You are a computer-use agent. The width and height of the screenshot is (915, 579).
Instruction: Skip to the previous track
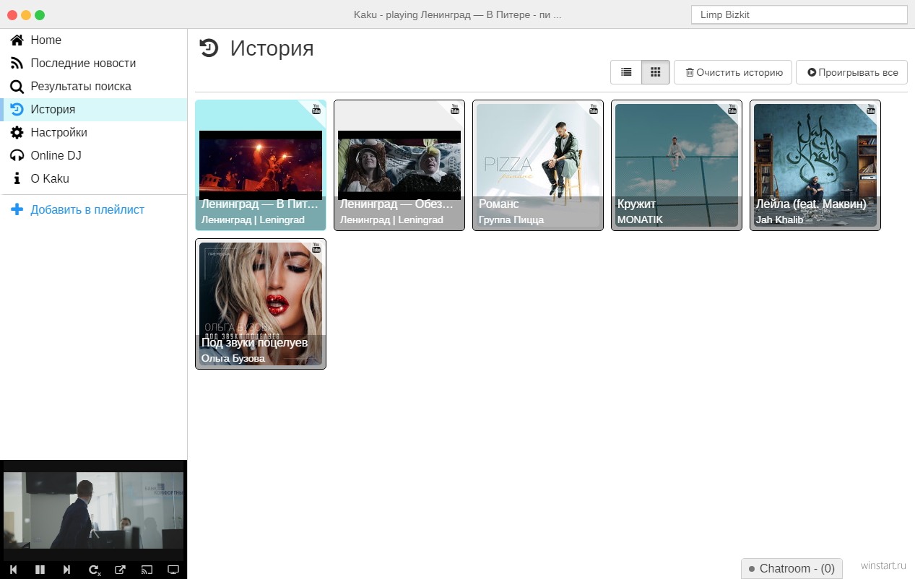pos(13,570)
